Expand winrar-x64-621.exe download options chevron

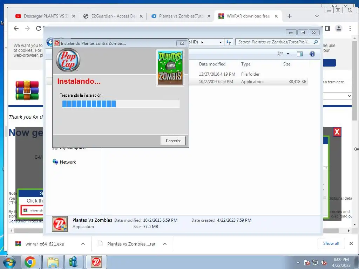coord(83,244)
